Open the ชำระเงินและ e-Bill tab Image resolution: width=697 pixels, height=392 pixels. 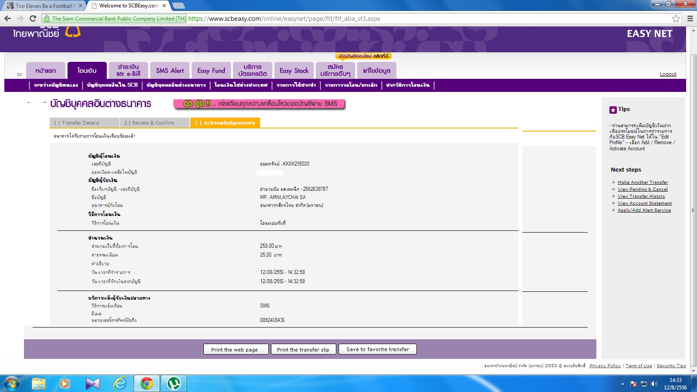[129, 71]
